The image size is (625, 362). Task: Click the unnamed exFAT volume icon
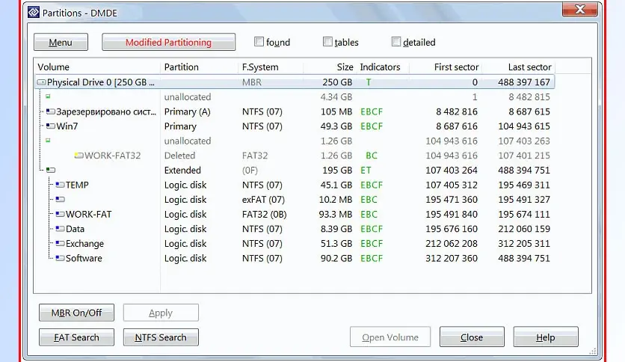60,200
